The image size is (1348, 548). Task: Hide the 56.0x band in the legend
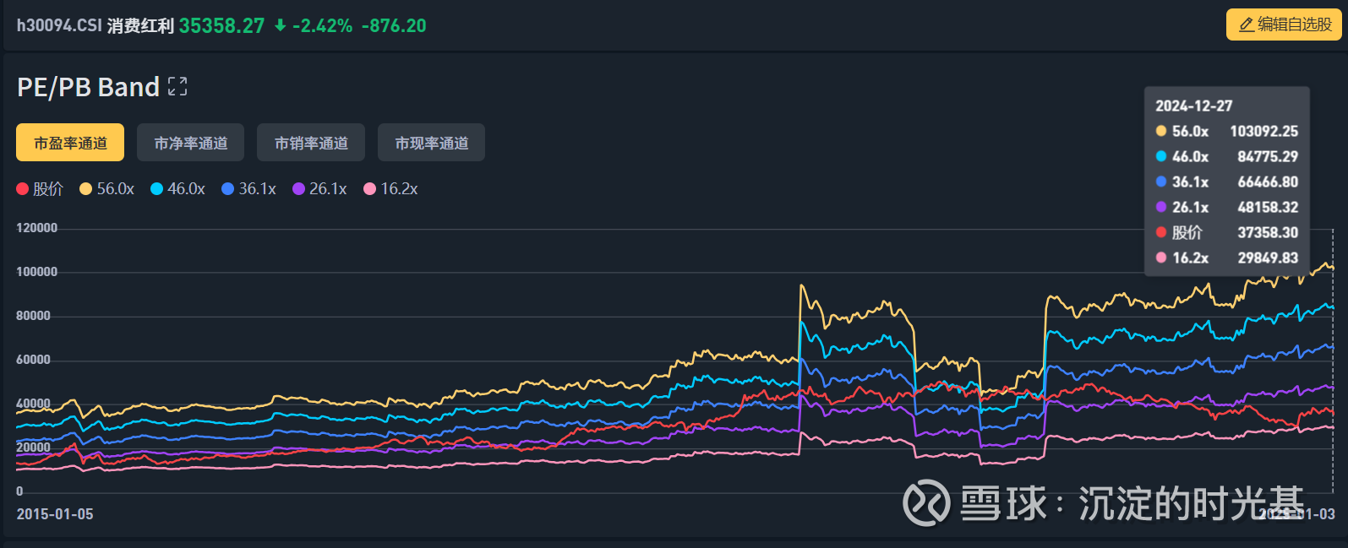(106, 189)
